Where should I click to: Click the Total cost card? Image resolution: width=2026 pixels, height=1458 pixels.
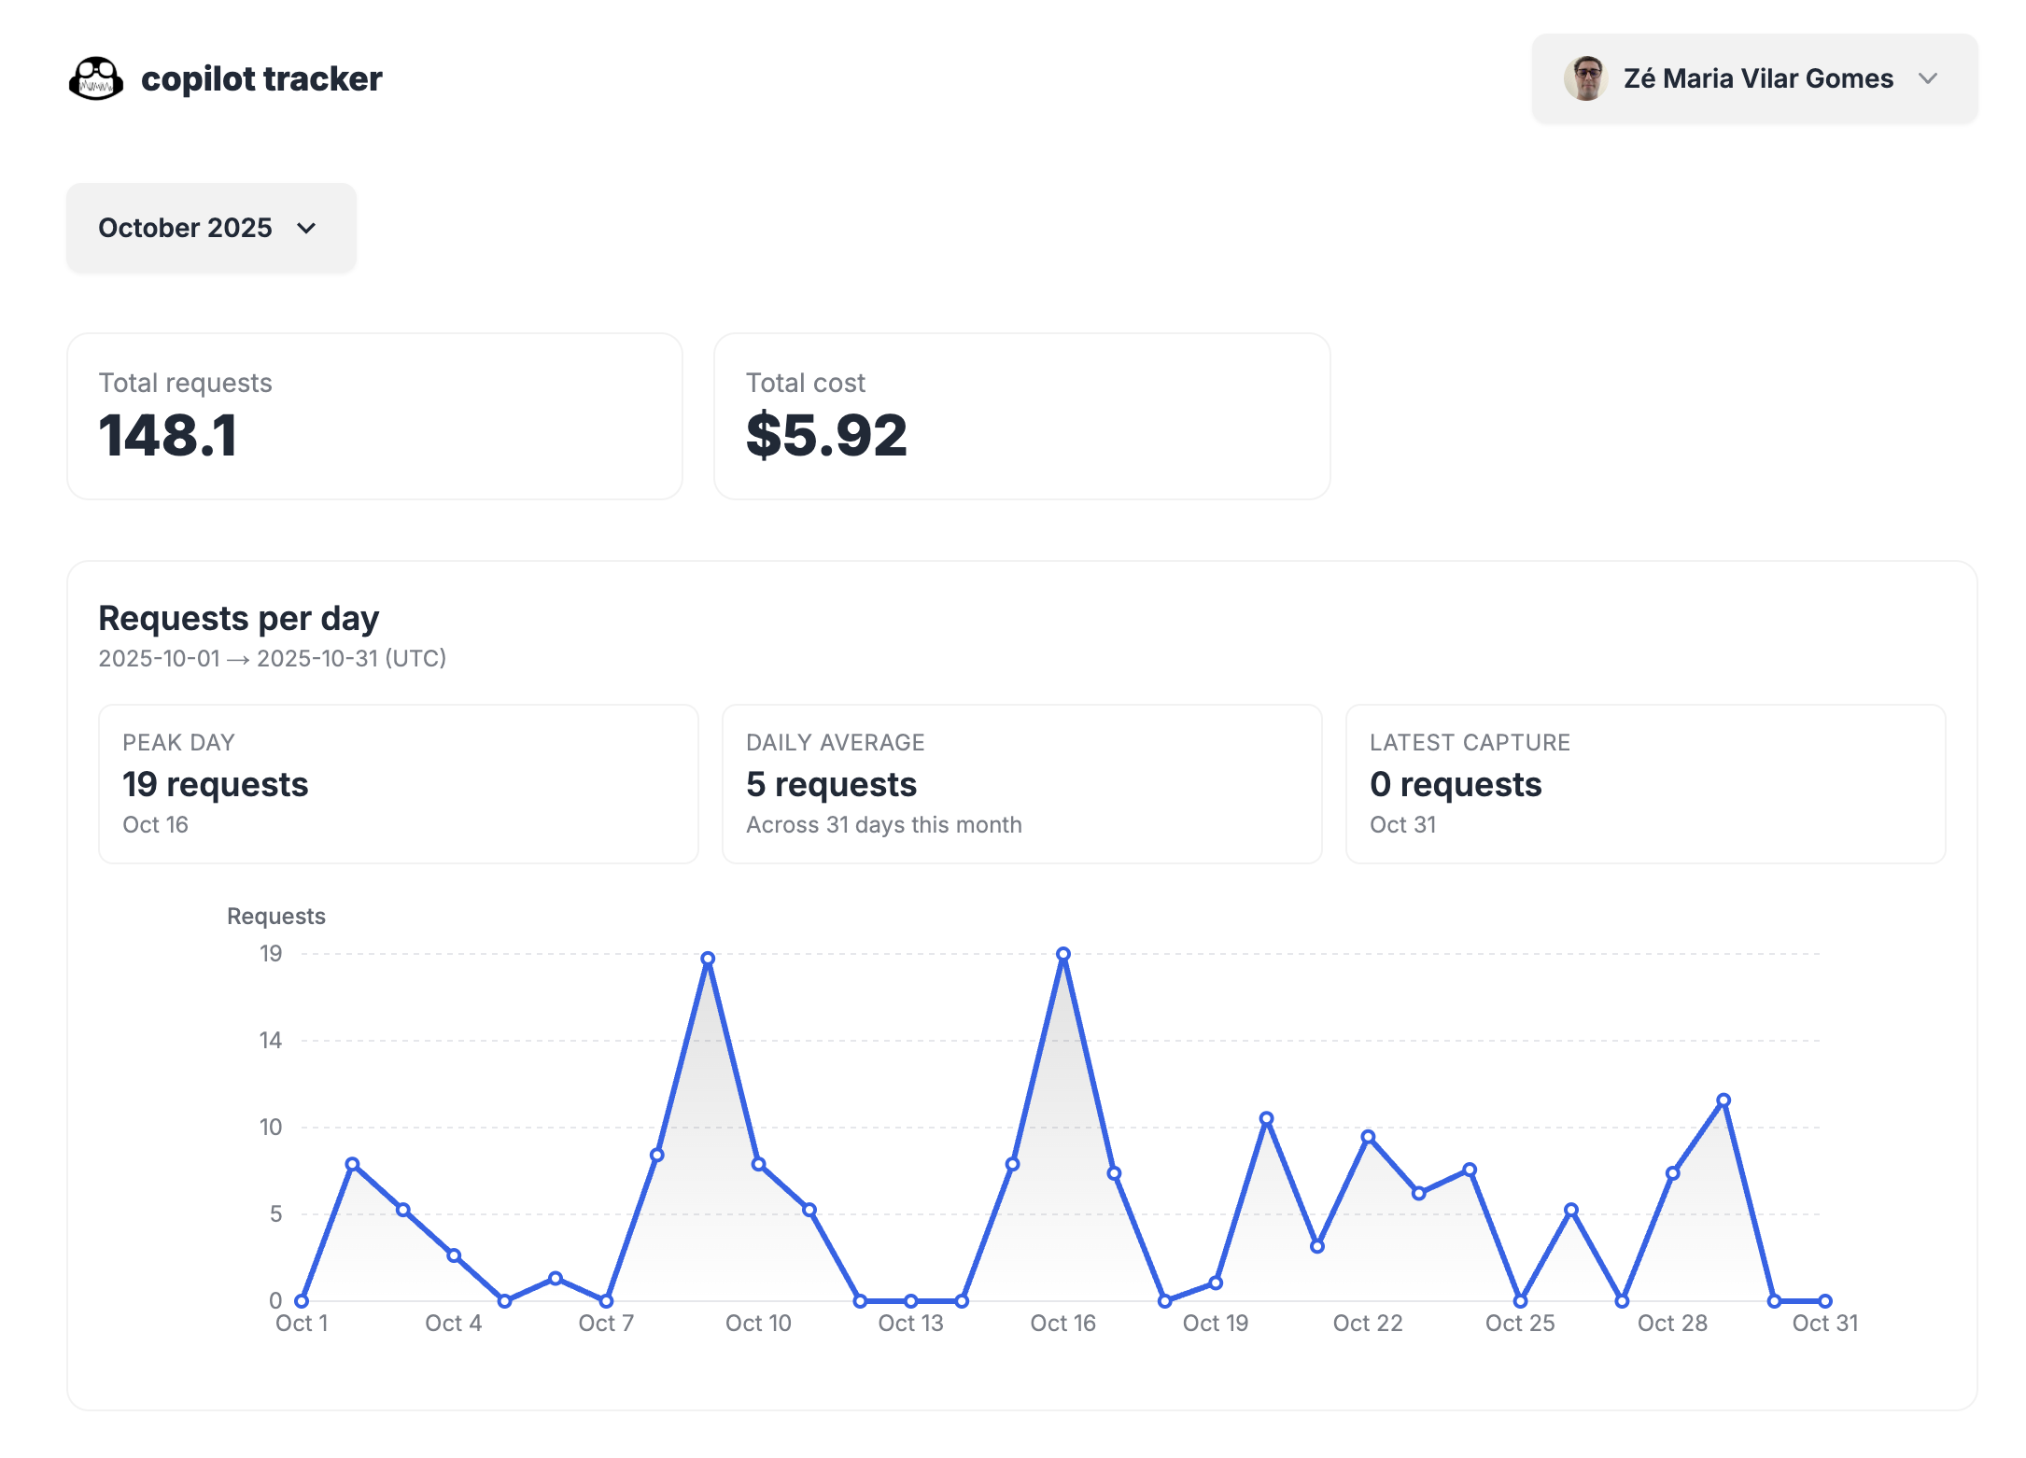click(x=1021, y=415)
